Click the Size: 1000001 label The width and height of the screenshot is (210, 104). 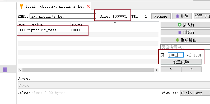coord(113,16)
